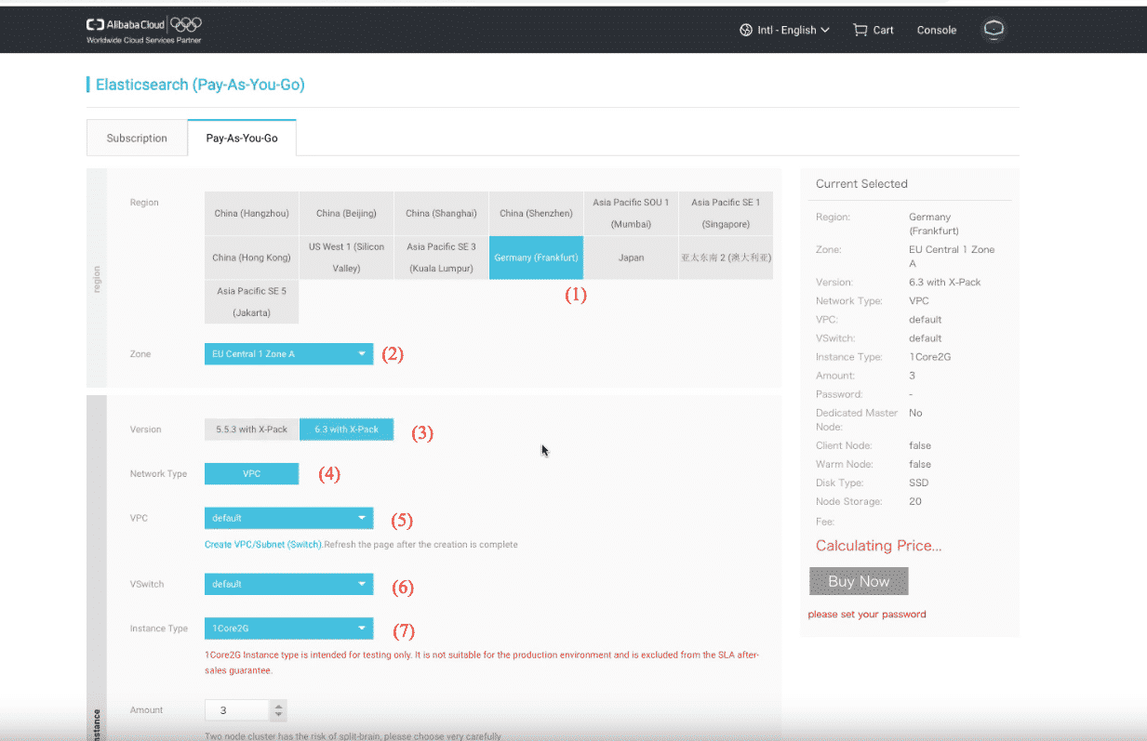
Task: Open the Instance Type dropdown showing 1Core2G
Action: tap(288, 629)
